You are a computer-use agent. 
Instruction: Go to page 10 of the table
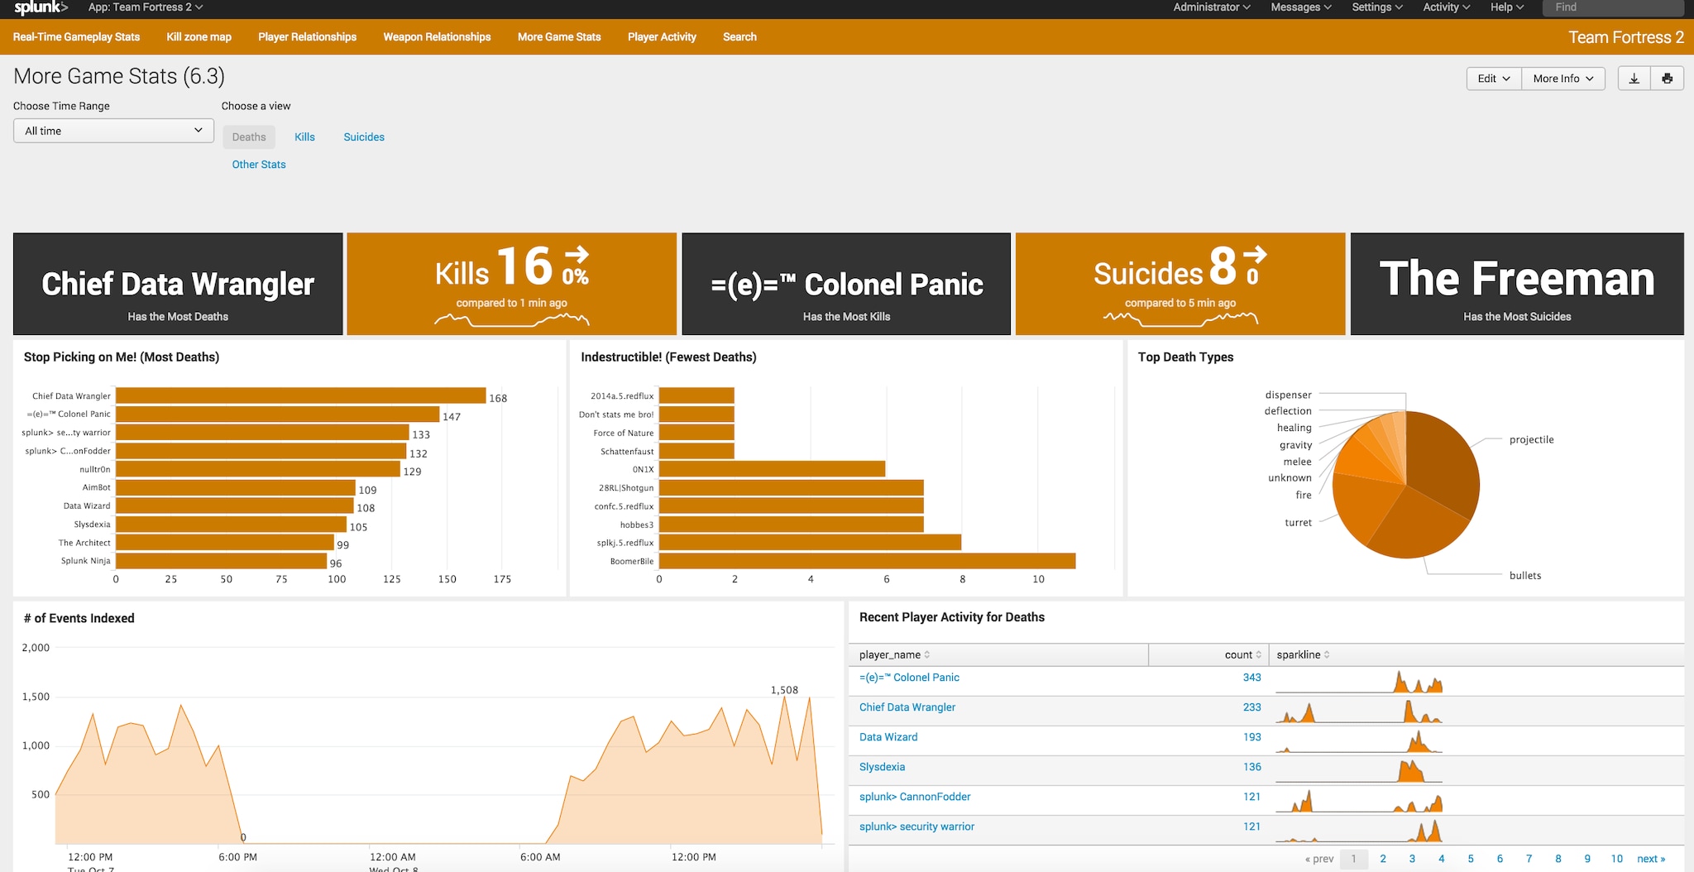tap(1616, 859)
